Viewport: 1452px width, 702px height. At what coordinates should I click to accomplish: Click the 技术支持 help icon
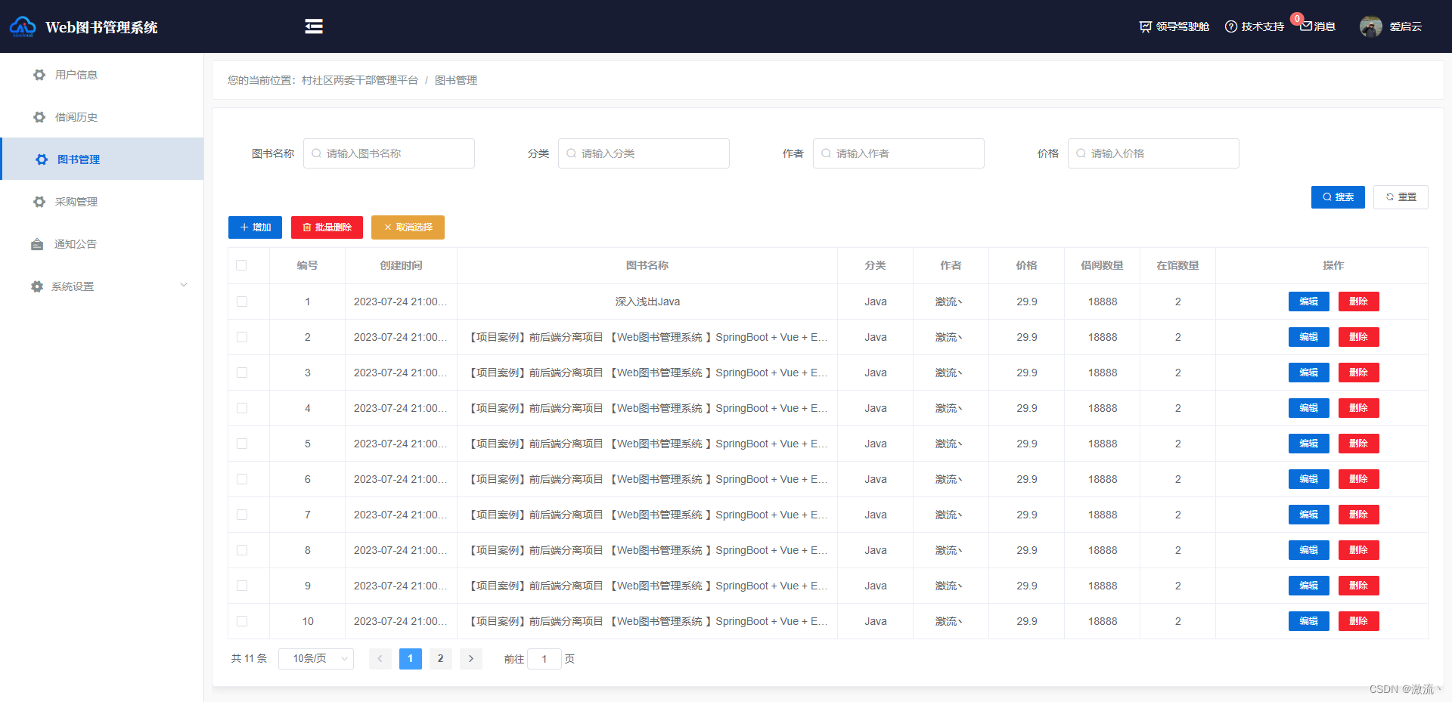point(1231,26)
